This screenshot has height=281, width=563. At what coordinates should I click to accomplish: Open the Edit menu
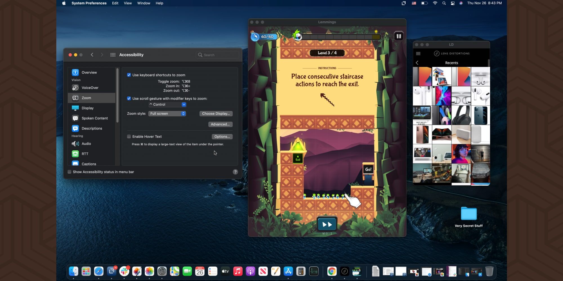click(115, 3)
